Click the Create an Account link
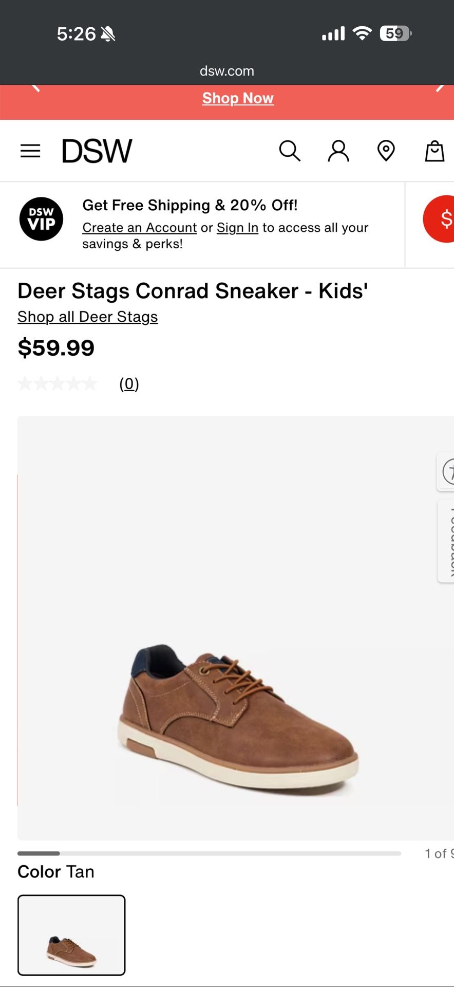 click(x=139, y=228)
